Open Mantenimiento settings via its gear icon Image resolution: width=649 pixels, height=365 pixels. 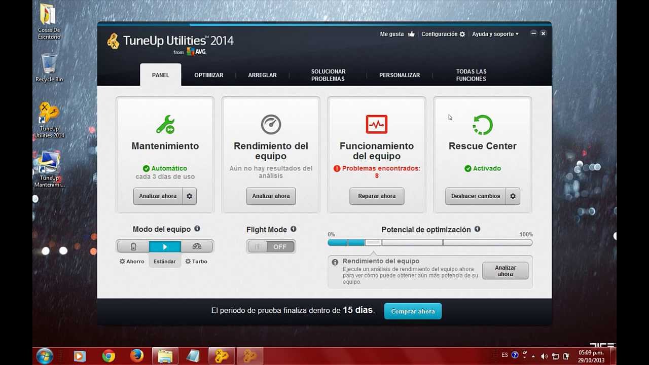click(x=189, y=196)
